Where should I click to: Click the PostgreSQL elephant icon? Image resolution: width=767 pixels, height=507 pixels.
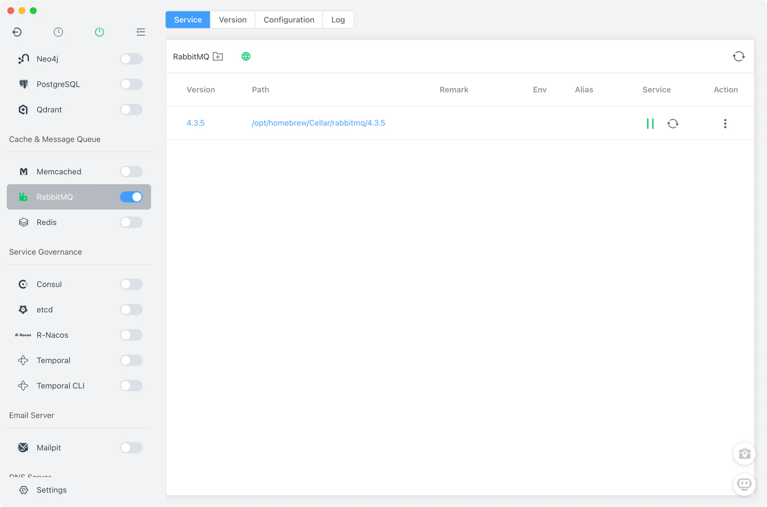(x=23, y=84)
